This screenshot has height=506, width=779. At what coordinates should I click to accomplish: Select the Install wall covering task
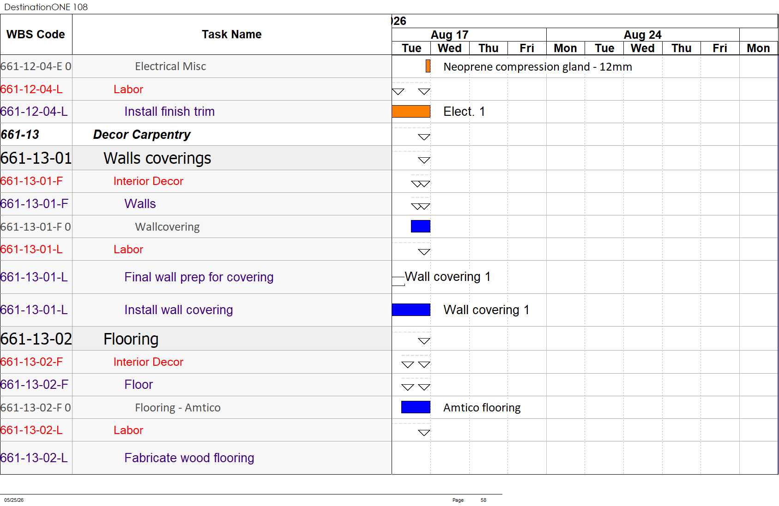click(179, 310)
